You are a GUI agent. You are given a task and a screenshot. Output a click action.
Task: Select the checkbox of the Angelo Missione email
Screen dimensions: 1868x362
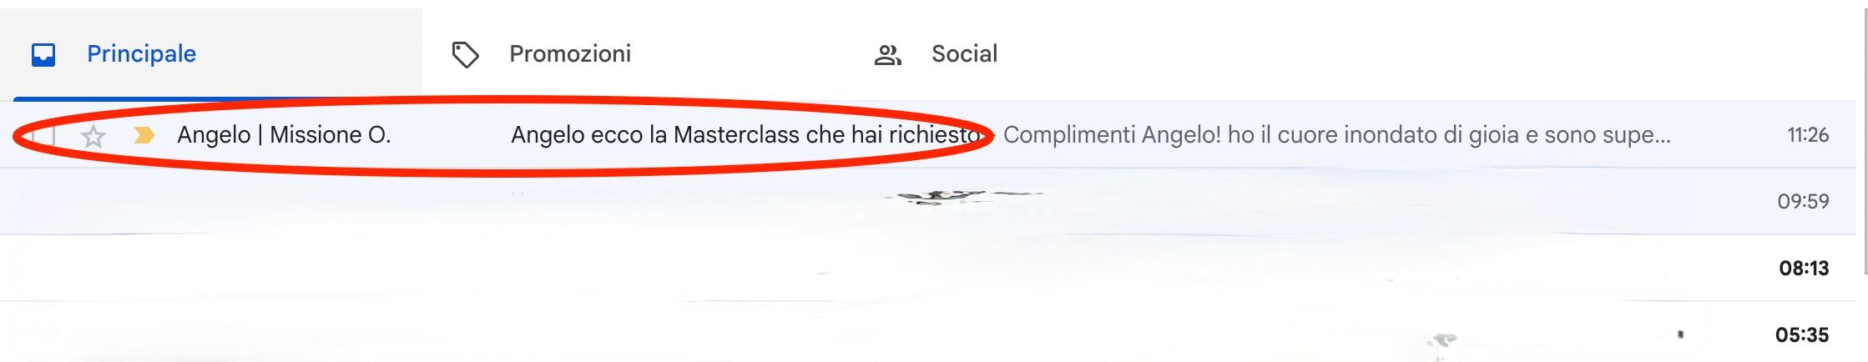(x=43, y=135)
